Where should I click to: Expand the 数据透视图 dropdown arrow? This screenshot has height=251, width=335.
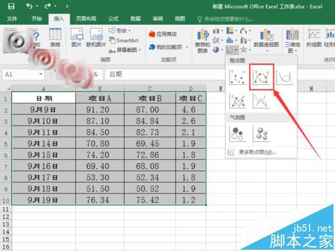(267, 51)
